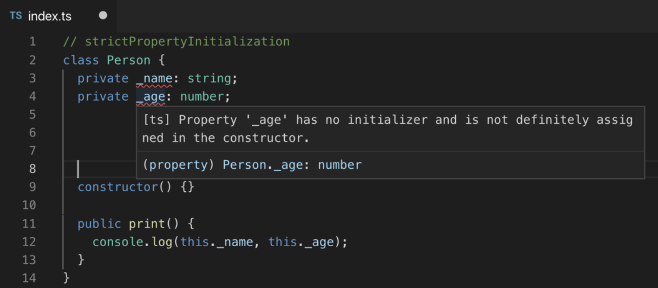
Task: Click line number 14 in the gutter
Action: (x=29, y=278)
